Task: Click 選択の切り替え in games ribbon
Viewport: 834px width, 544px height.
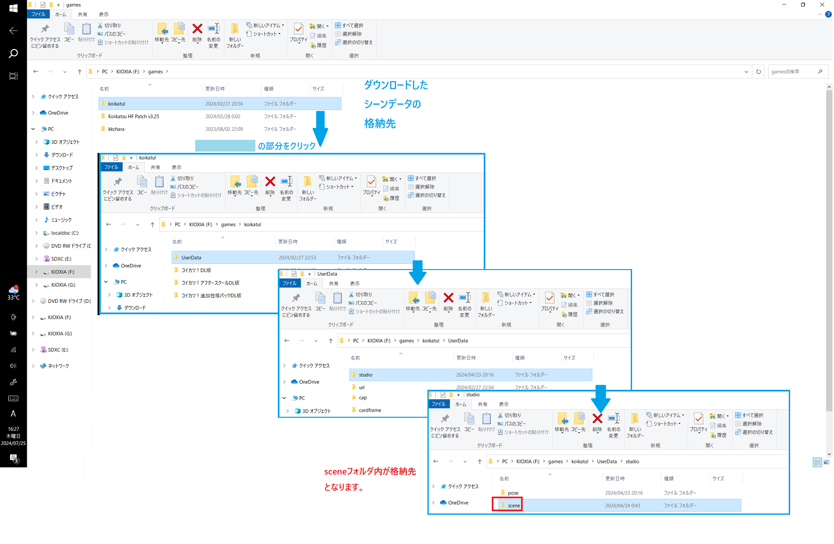Action: coord(354,43)
